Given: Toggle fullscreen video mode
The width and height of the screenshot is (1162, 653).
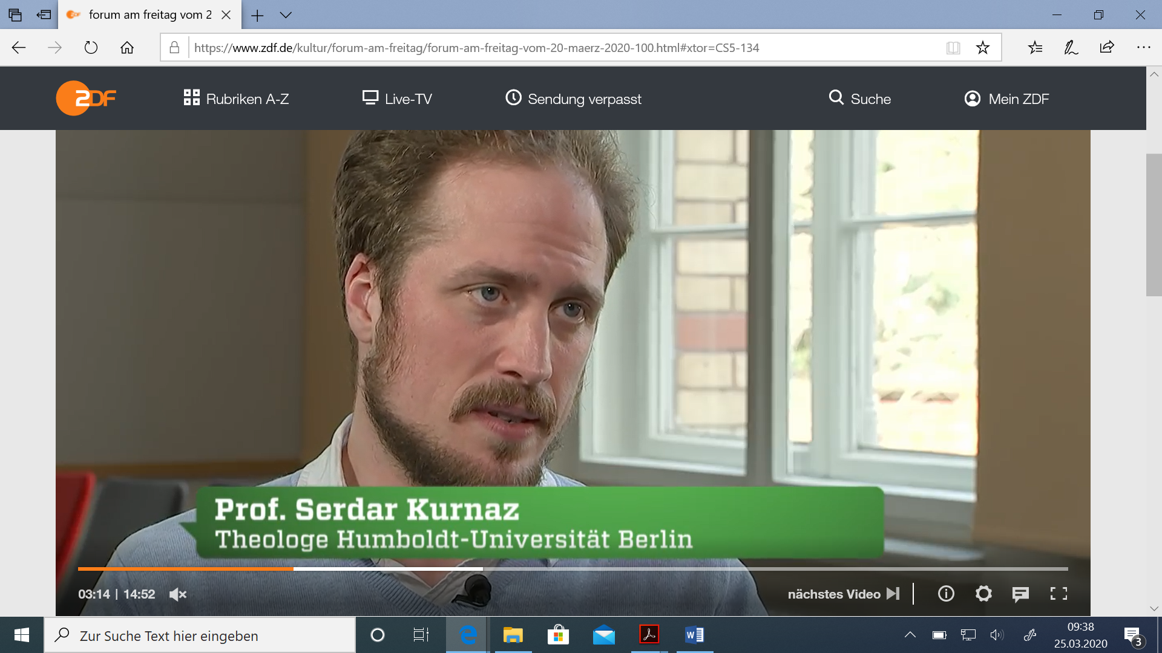Looking at the screenshot, I should pos(1059,594).
